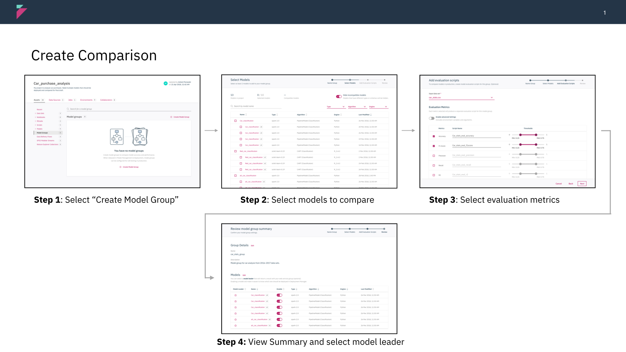626x352 pixels.
Task: Star the first Car_classification row as model leader
Action: click(235, 295)
